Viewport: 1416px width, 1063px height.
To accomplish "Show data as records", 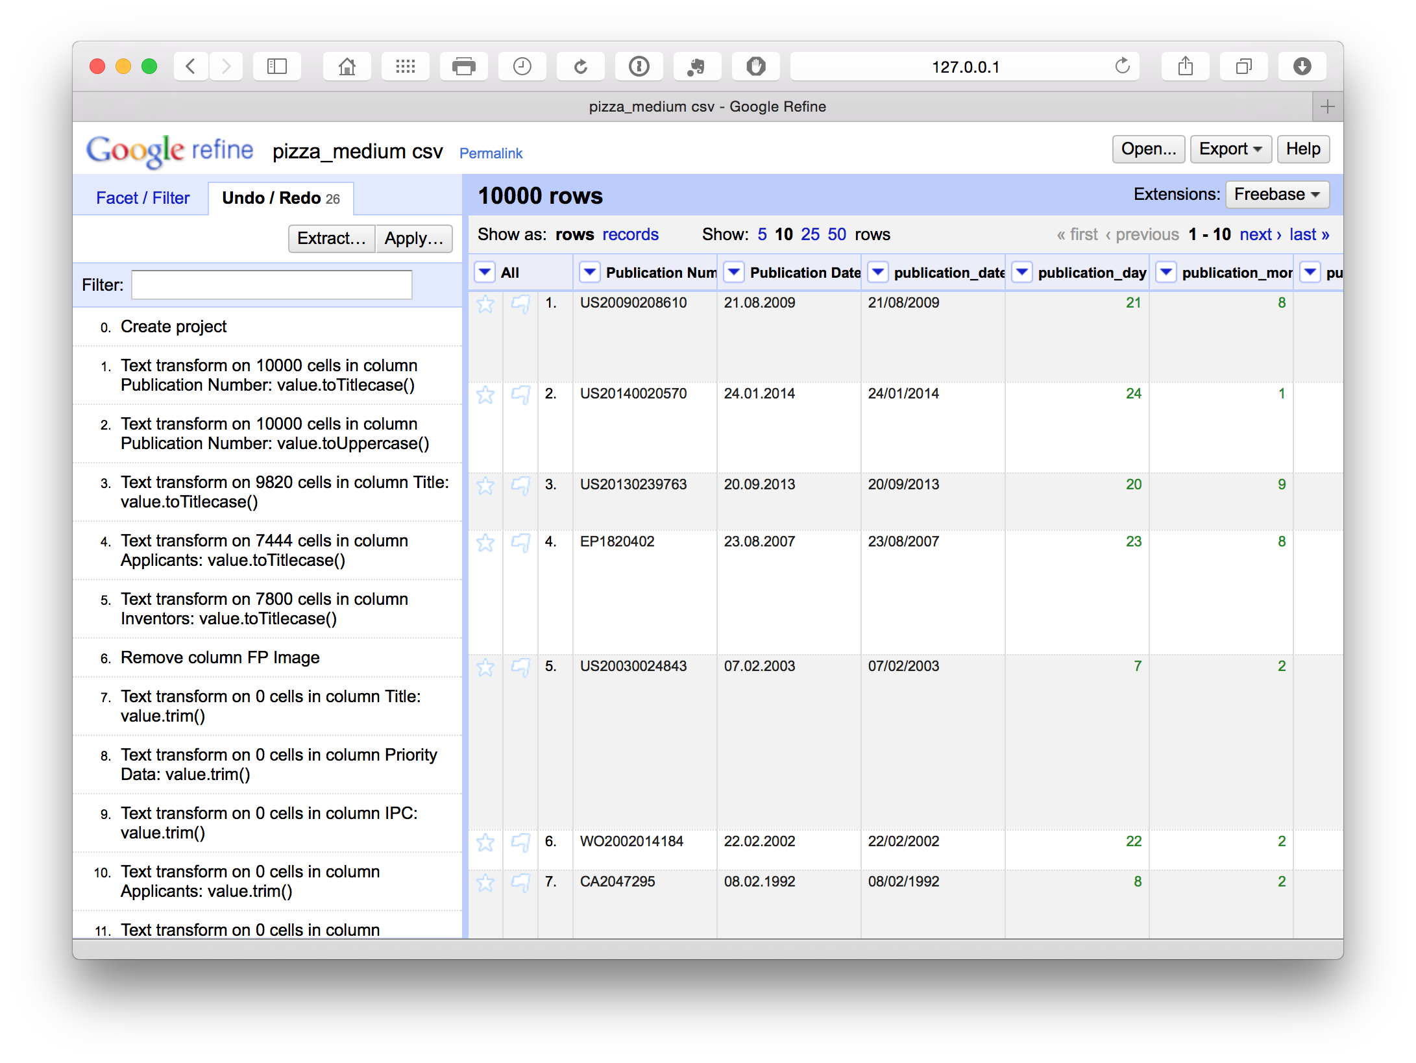I will [x=630, y=234].
